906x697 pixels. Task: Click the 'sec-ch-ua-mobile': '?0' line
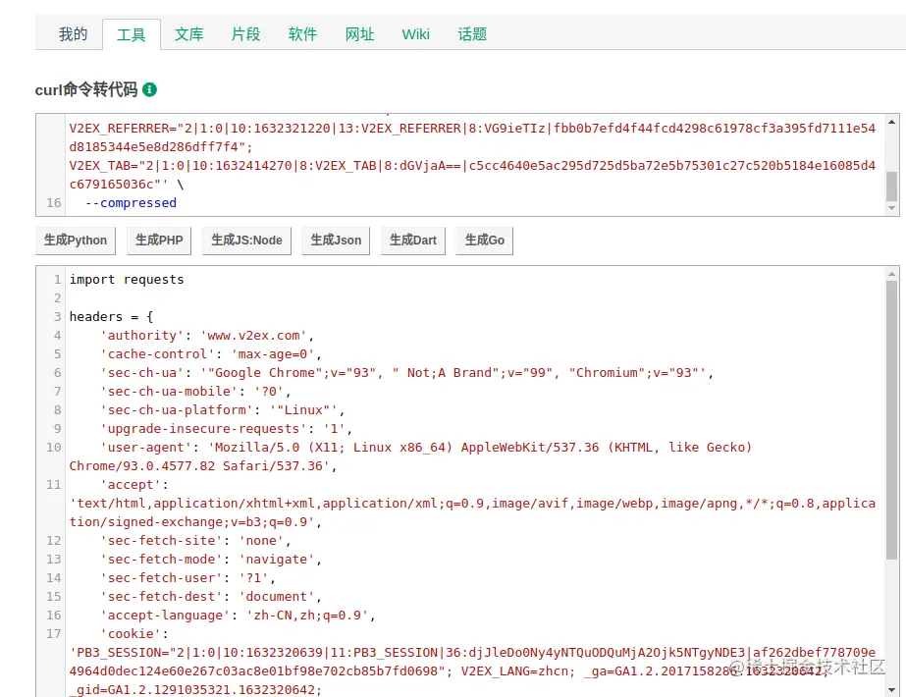[x=195, y=392]
